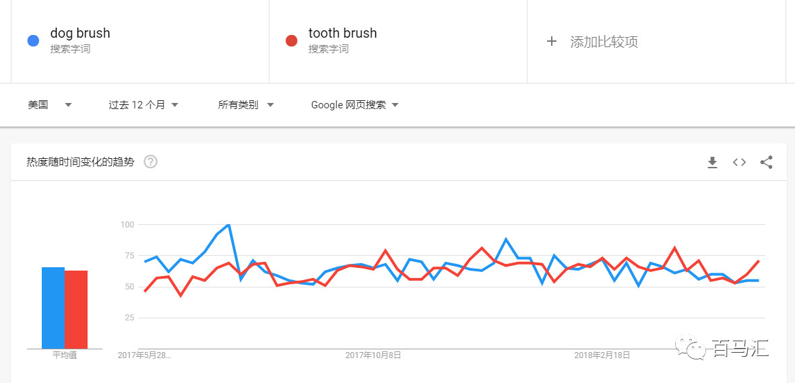Click the blue dot for dog brush
Viewport: 795px width, 383px height.
click(x=33, y=40)
